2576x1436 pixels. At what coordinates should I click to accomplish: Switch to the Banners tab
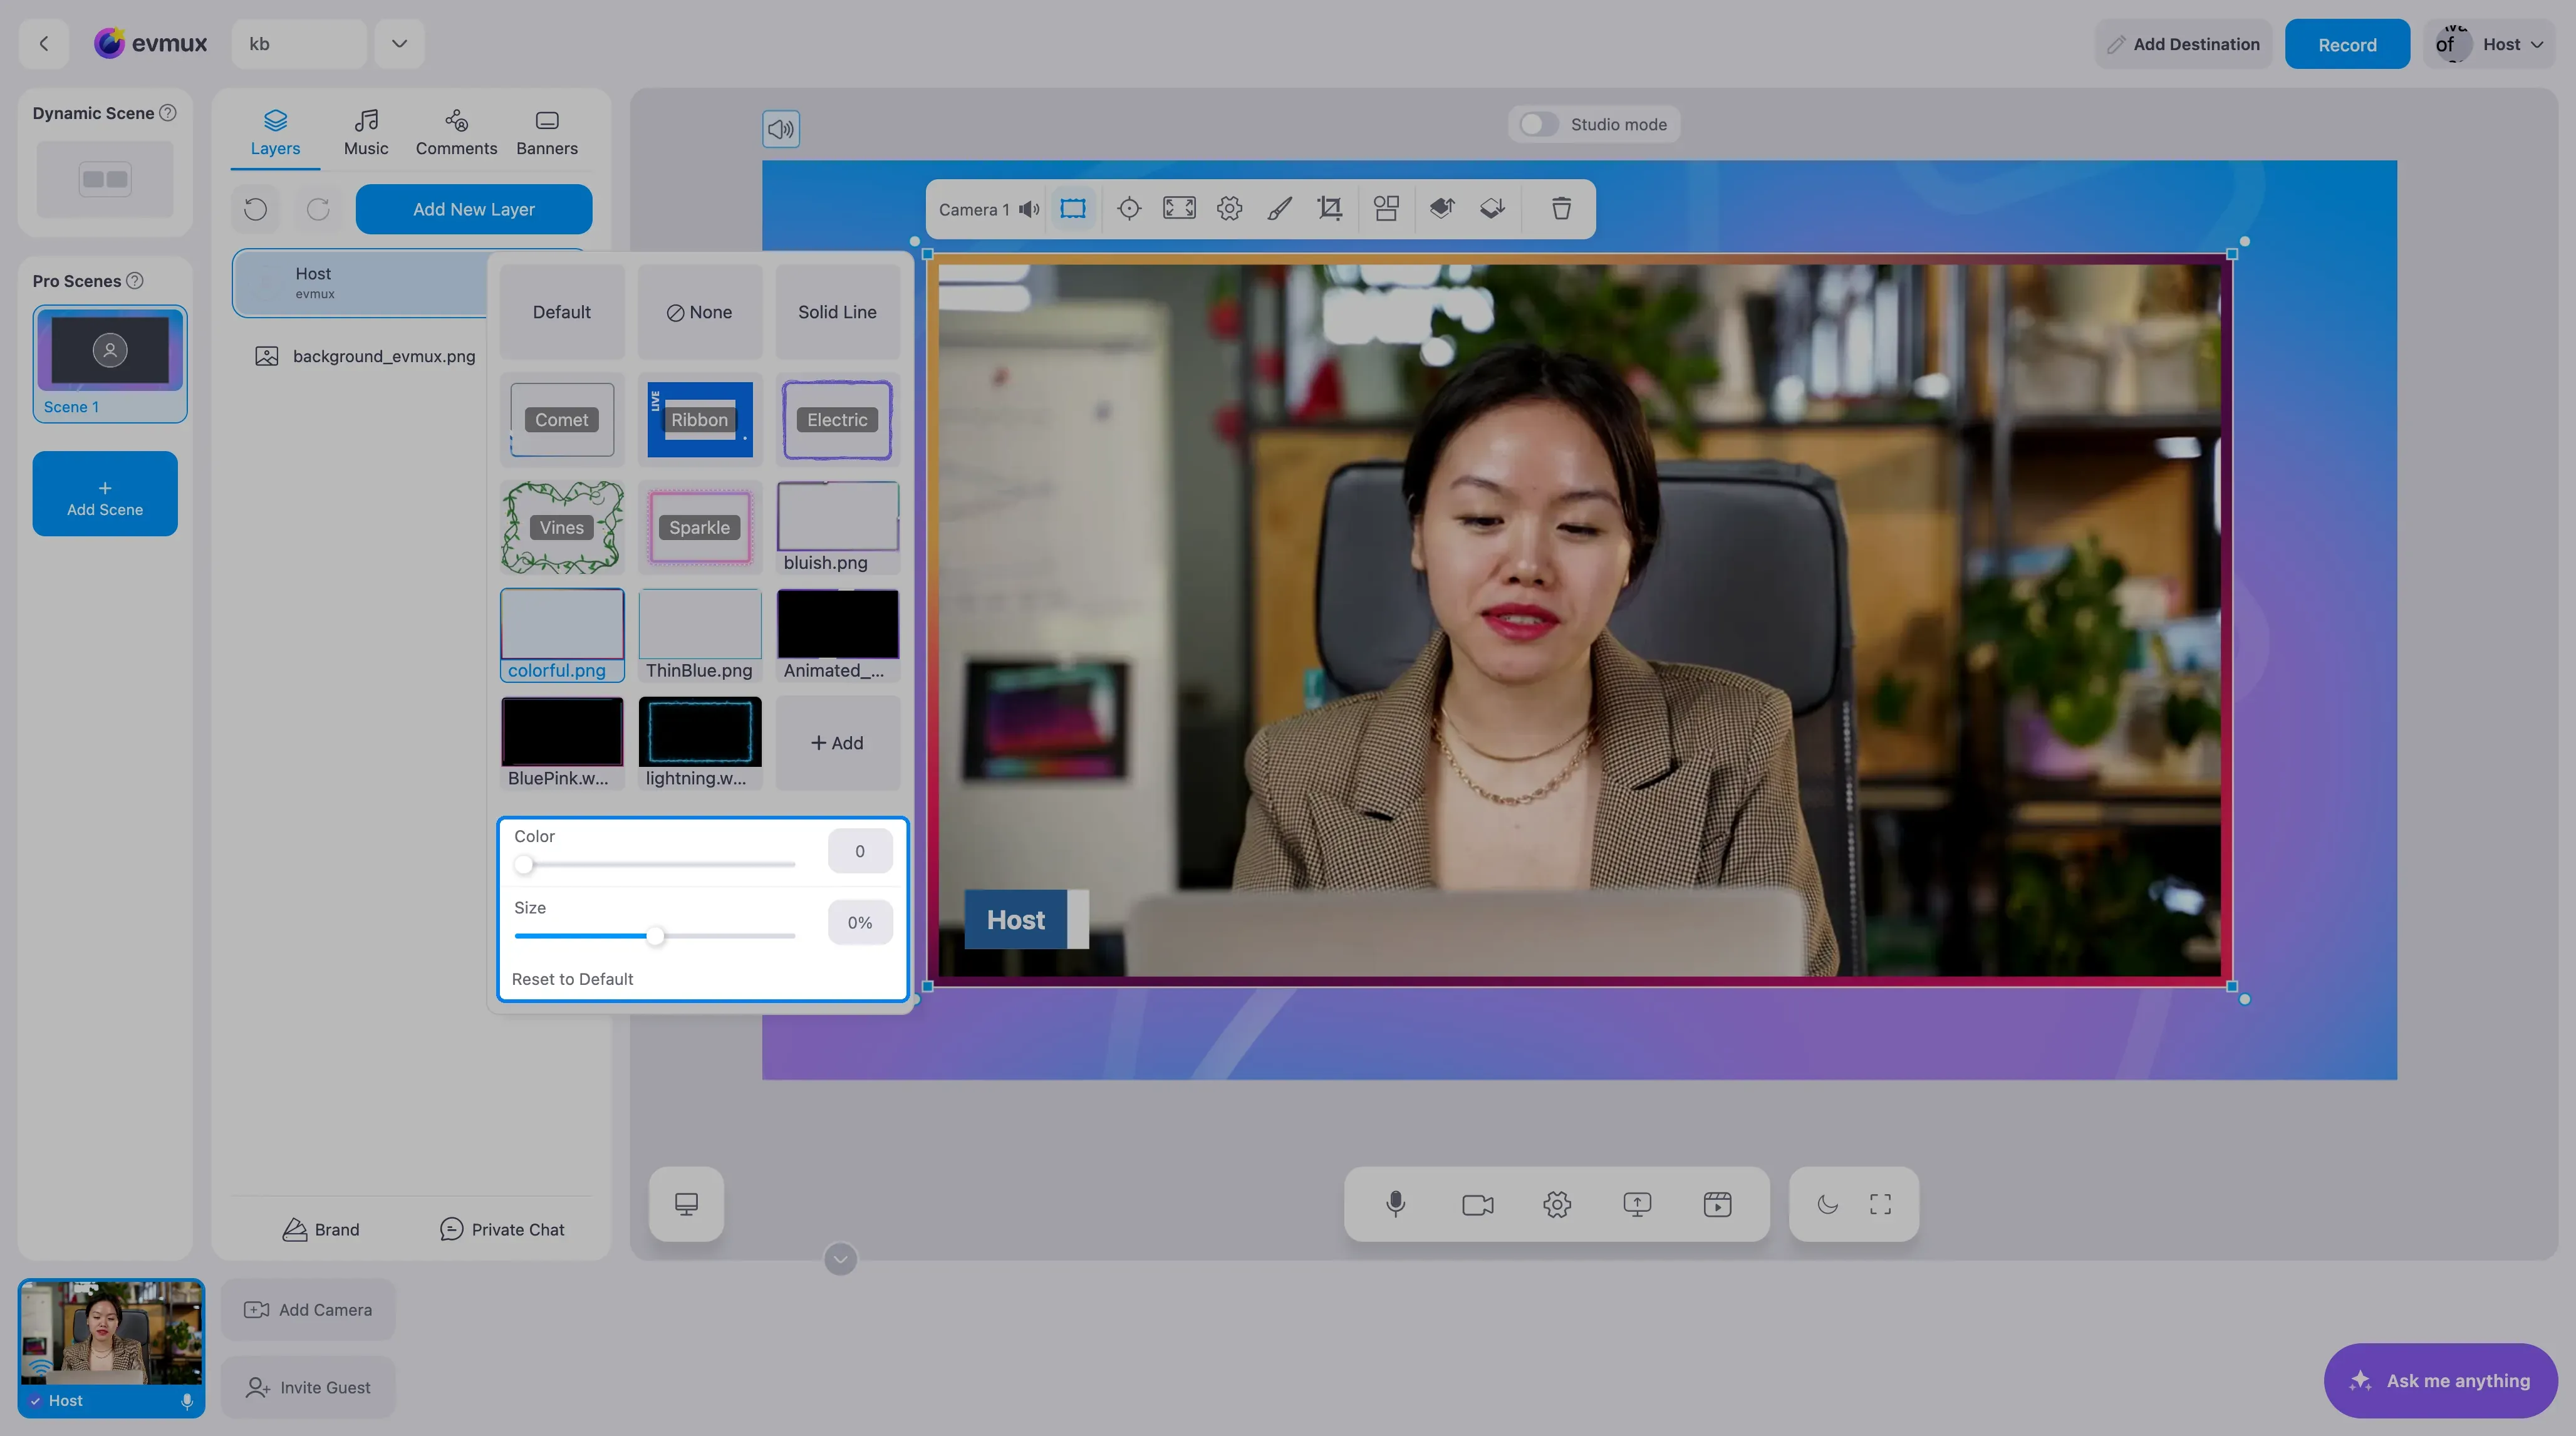tap(547, 133)
